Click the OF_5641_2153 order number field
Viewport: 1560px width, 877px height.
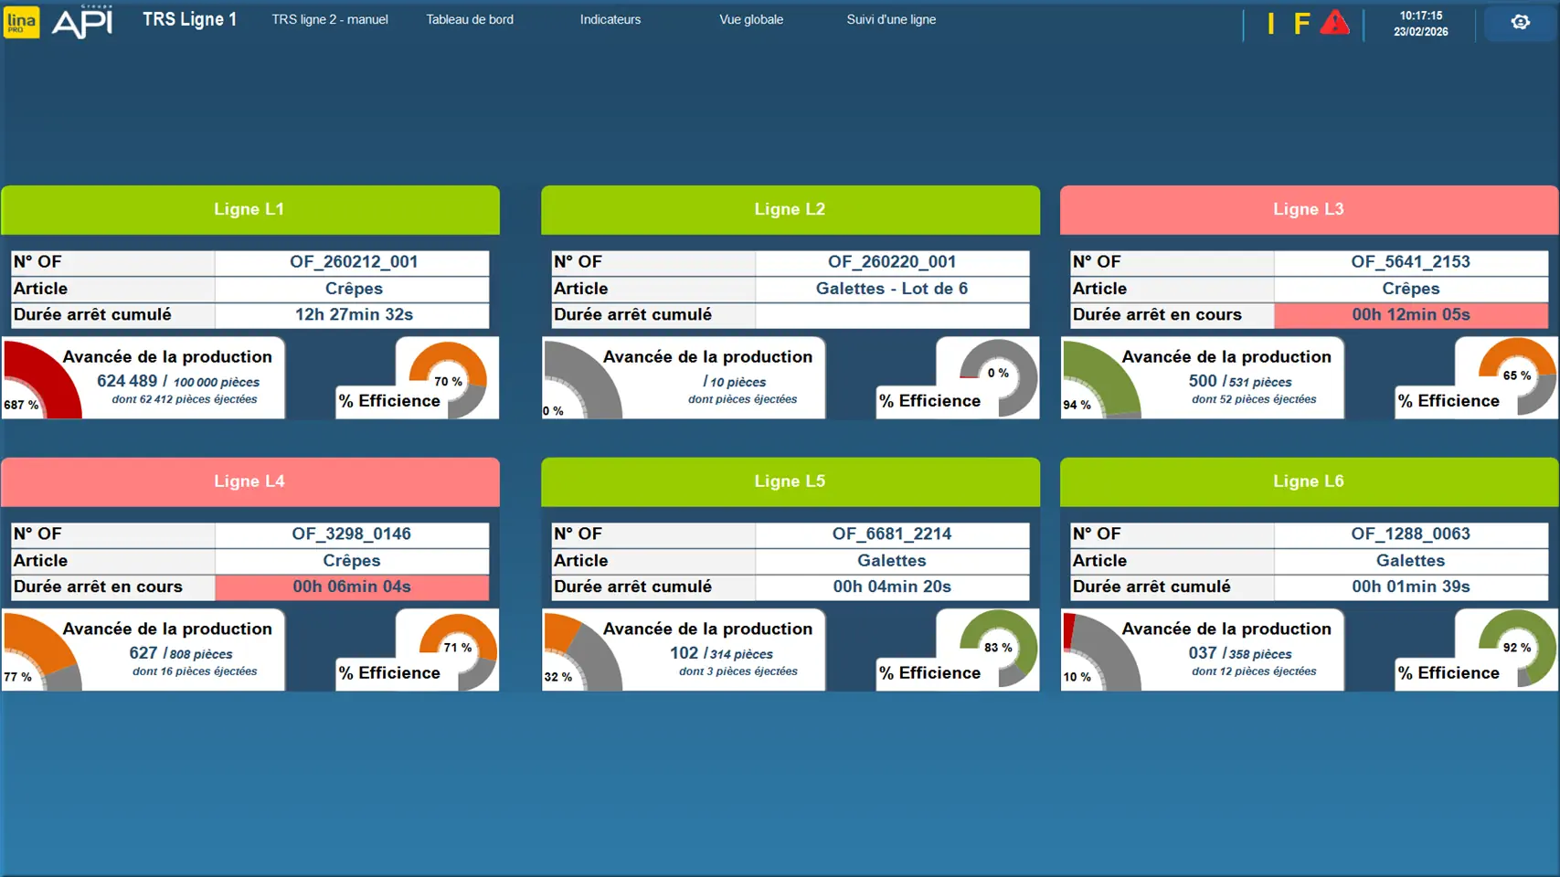tap(1409, 262)
